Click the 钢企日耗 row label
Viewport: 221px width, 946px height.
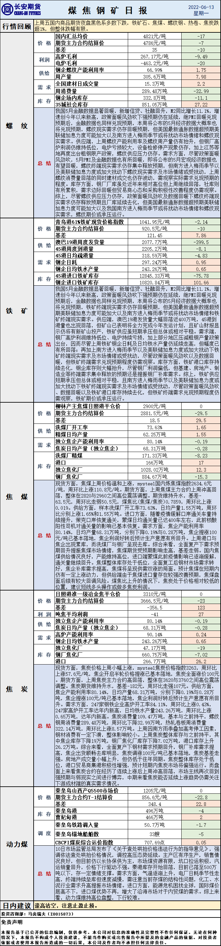tap(66, 262)
